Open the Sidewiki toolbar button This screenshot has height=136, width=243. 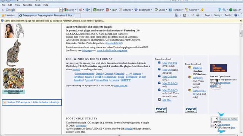click(125, 10)
